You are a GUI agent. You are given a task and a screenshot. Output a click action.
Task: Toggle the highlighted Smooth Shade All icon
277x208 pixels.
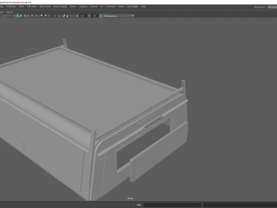17,16
